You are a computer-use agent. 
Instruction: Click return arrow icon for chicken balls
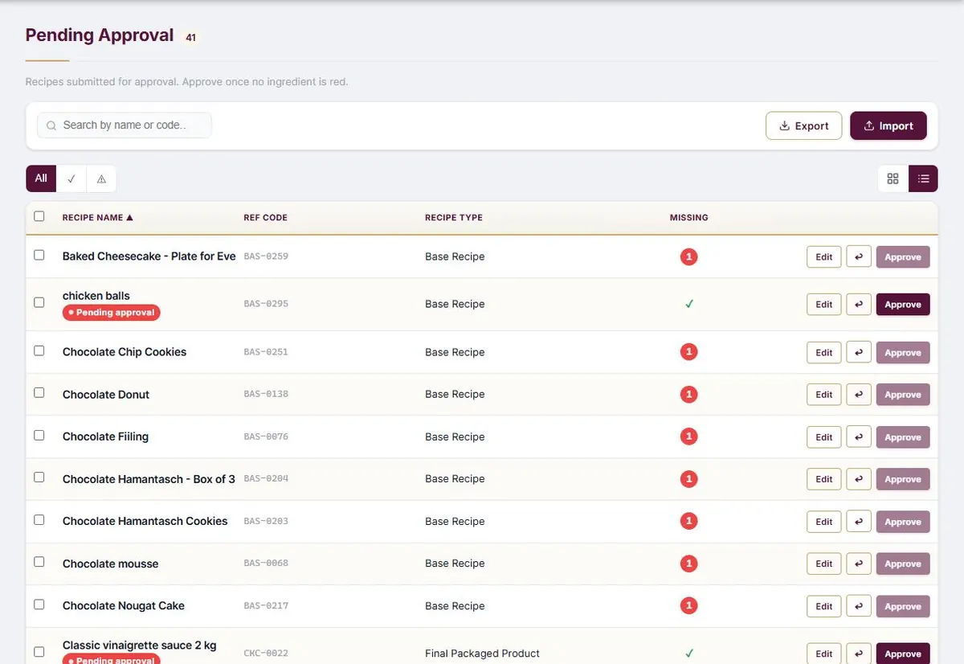tap(859, 305)
